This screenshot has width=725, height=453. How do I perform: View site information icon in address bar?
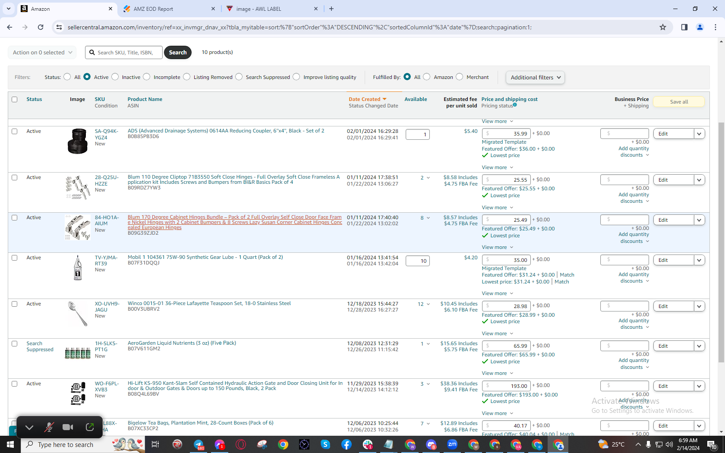[x=59, y=27]
